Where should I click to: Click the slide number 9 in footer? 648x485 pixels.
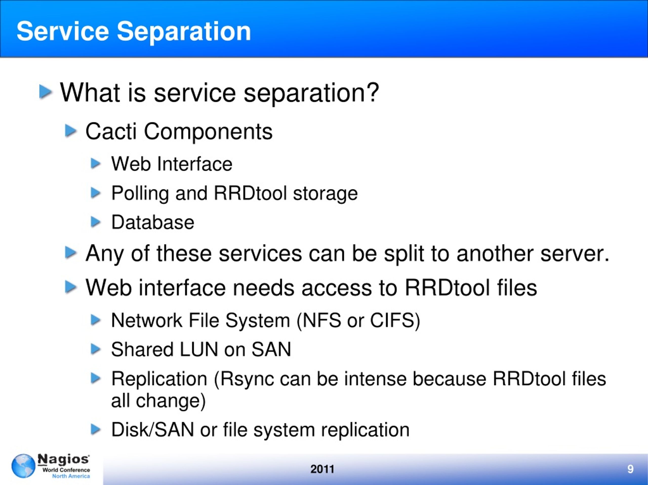(631, 469)
